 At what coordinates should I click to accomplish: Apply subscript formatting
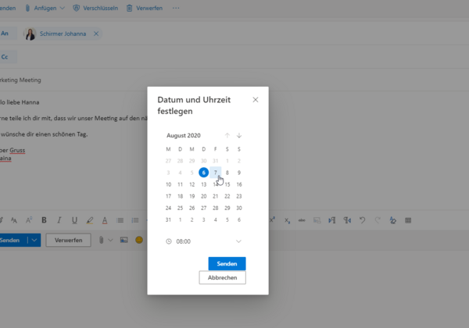coord(287,220)
